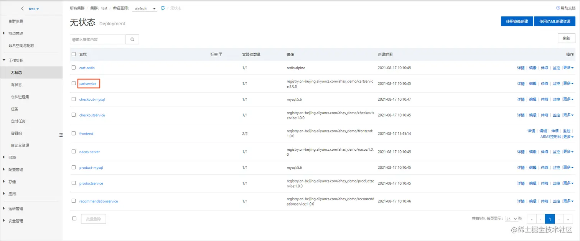Click 详情 for the checkout-mysql row
This screenshot has height=241, width=580.
(521, 99)
